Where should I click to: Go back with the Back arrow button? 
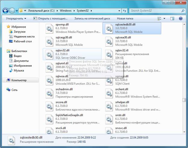pos(5,11)
